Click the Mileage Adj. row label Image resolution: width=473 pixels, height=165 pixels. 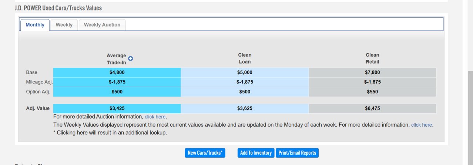pos(39,82)
